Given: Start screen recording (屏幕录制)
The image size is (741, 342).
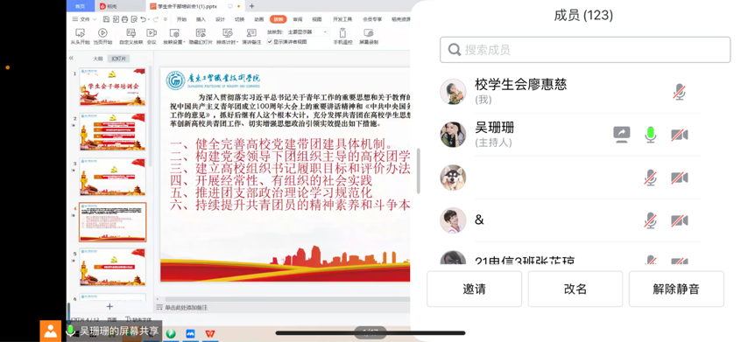Looking at the screenshot, I should coord(369,37).
